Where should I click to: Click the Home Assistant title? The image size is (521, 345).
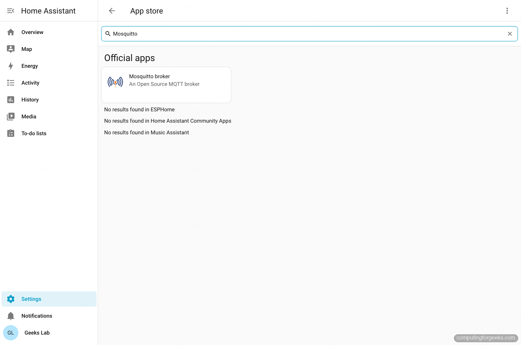(48, 11)
